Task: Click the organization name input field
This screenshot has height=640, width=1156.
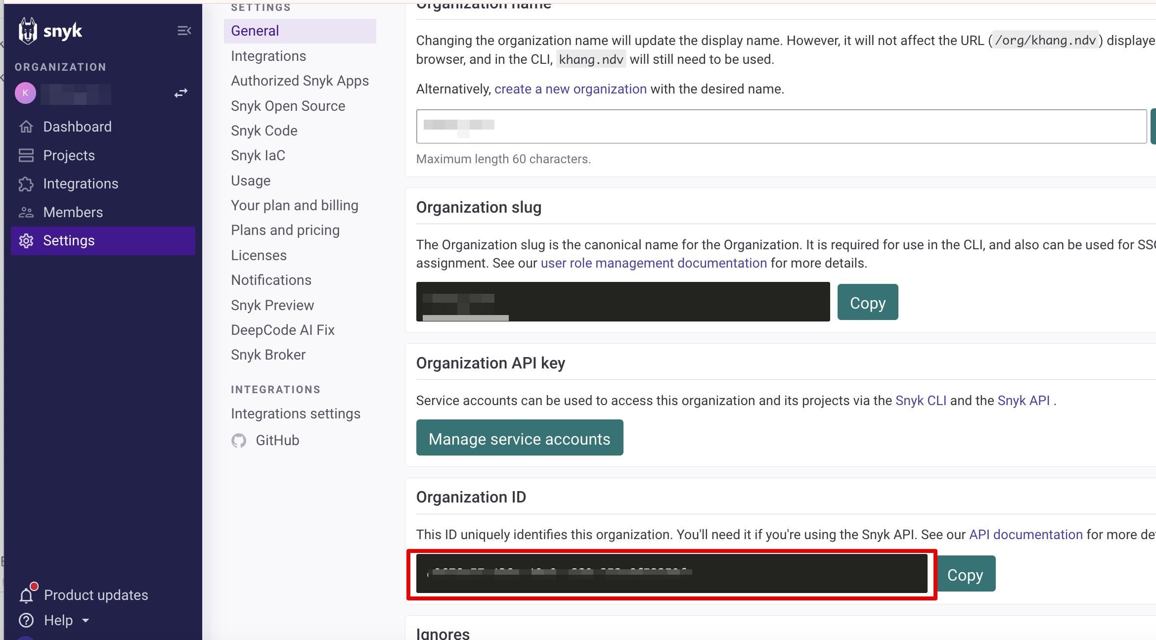Action: point(781,127)
